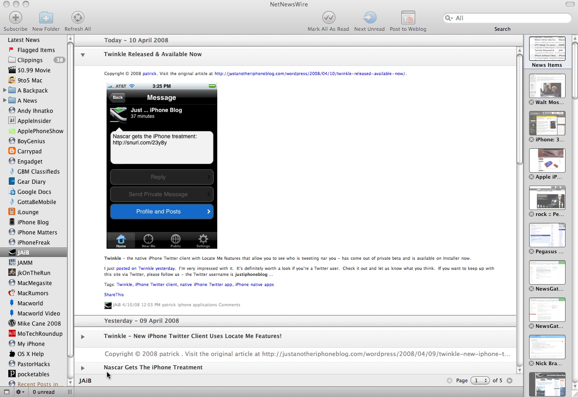
Task: Open the Macworld Video feed
Action: pyautogui.click(x=39, y=313)
